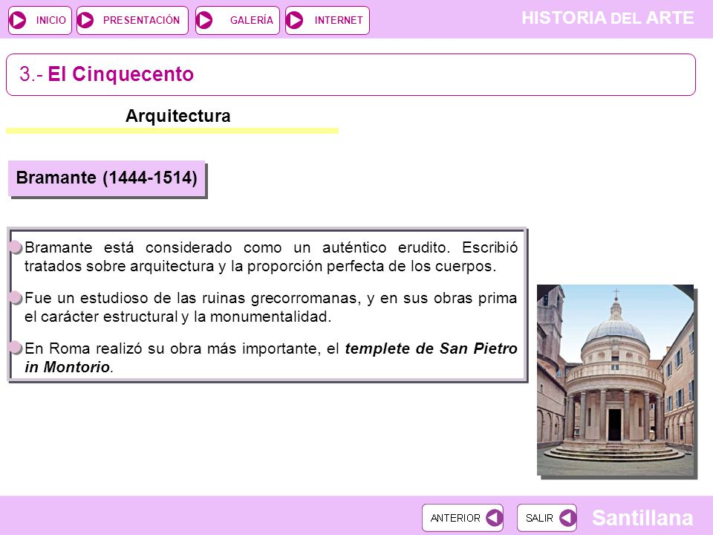Click the bullet beside 'En Roma realizó'

[x=16, y=348]
